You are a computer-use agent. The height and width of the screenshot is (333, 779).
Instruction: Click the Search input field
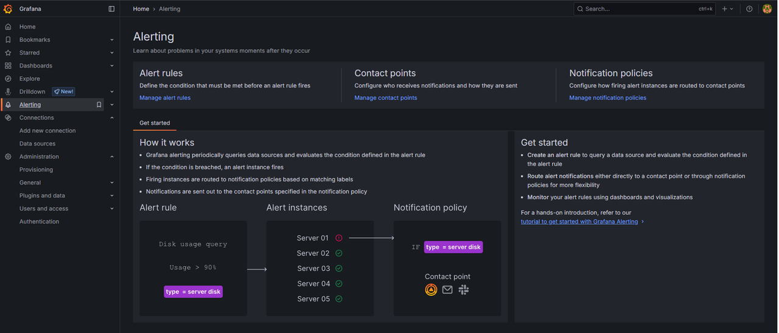coord(645,9)
